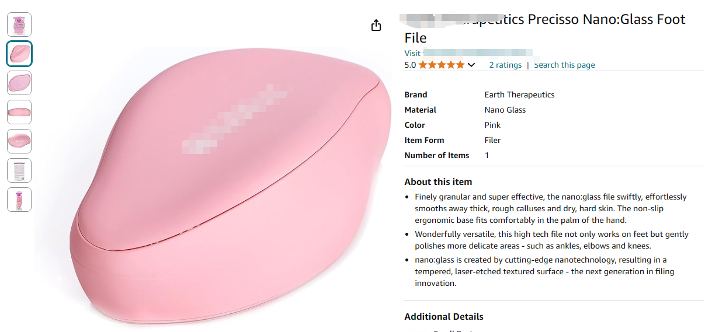
Task: Click the Earth Therapeutics brand value
Action: pyautogui.click(x=519, y=95)
